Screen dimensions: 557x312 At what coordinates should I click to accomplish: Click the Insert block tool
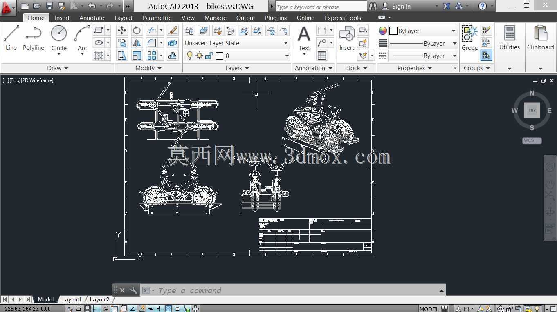(x=346, y=38)
